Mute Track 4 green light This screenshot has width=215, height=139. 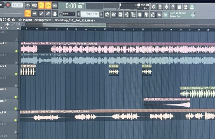pyautogui.click(x=16, y=74)
